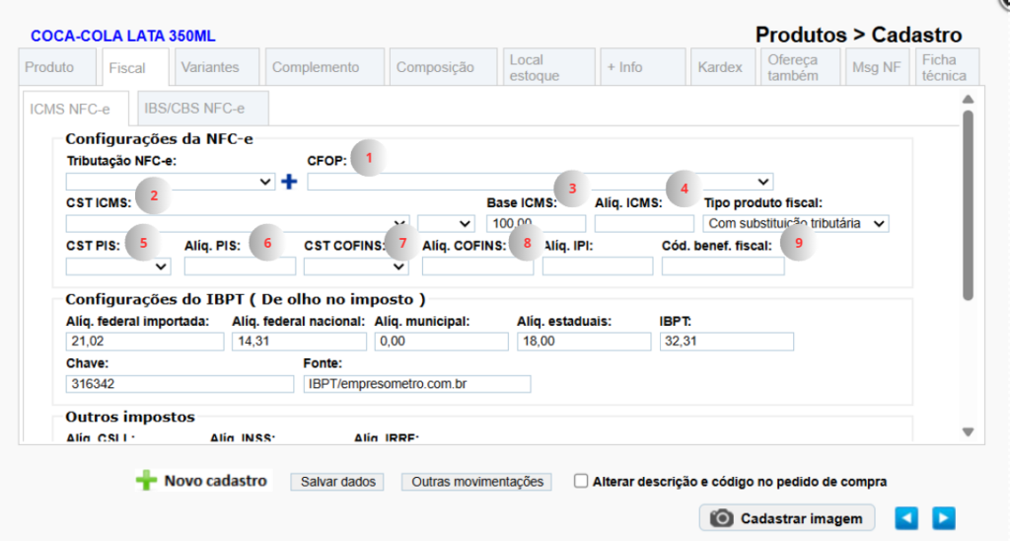Screen dimensions: 1010x541
Task: Click scrollbar down arrow in fiscal panel
Action: (x=969, y=432)
